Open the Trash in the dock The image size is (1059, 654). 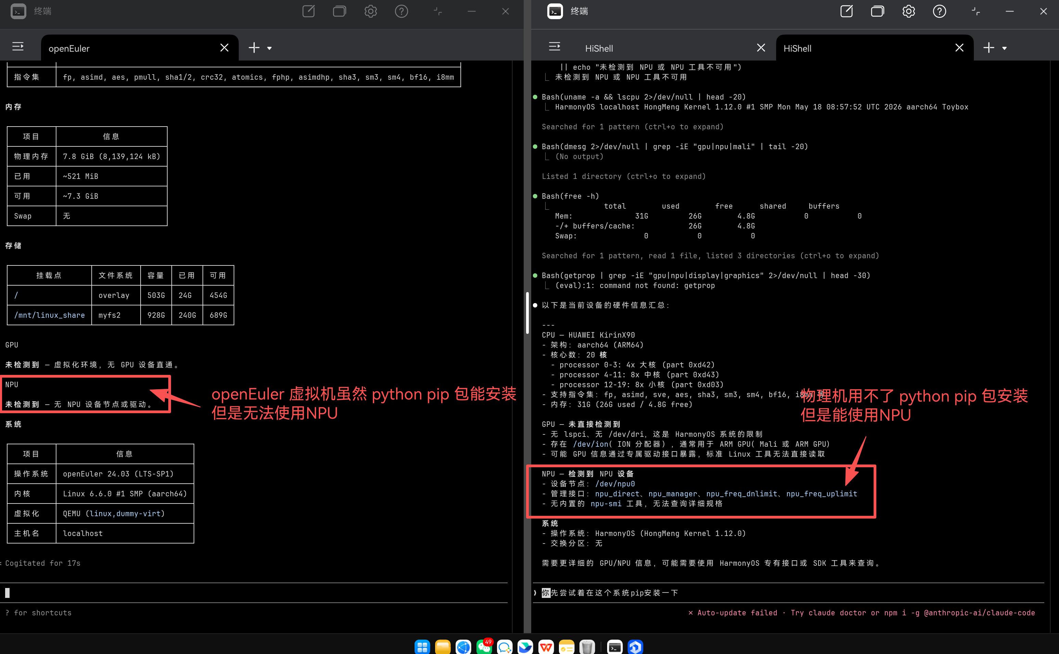(x=587, y=647)
